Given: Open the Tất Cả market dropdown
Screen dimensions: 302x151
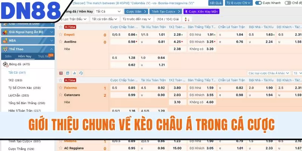Looking at the screenshot, I should 108,12.
